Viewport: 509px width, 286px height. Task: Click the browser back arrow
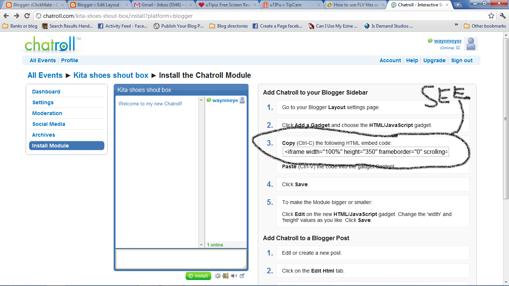pyautogui.click(x=6, y=16)
